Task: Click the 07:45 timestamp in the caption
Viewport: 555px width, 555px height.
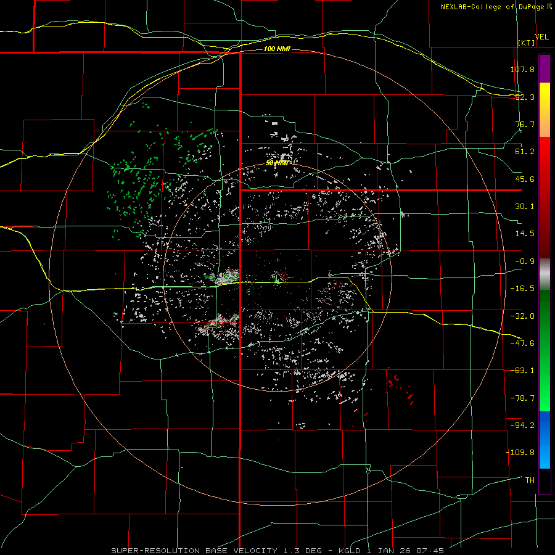Action: [x=430, y=551]
